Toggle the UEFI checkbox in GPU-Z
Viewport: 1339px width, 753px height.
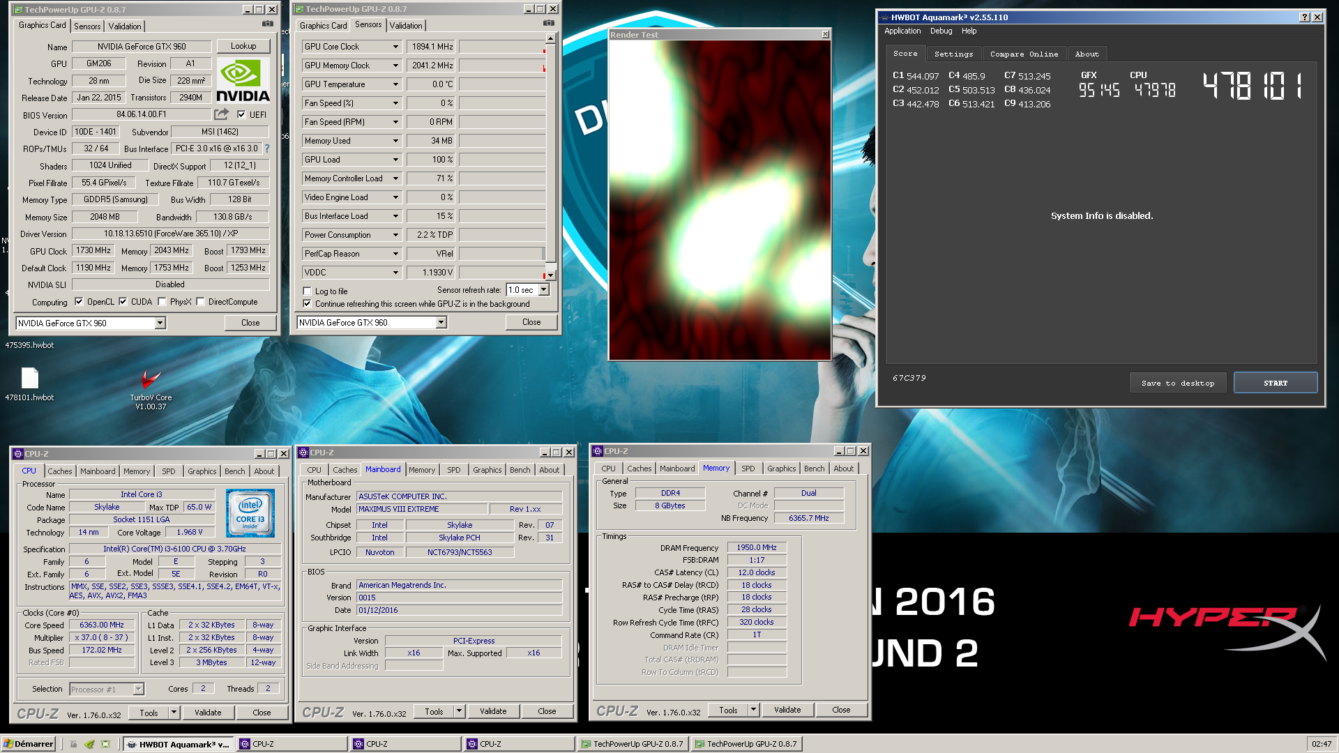point(241,115)
